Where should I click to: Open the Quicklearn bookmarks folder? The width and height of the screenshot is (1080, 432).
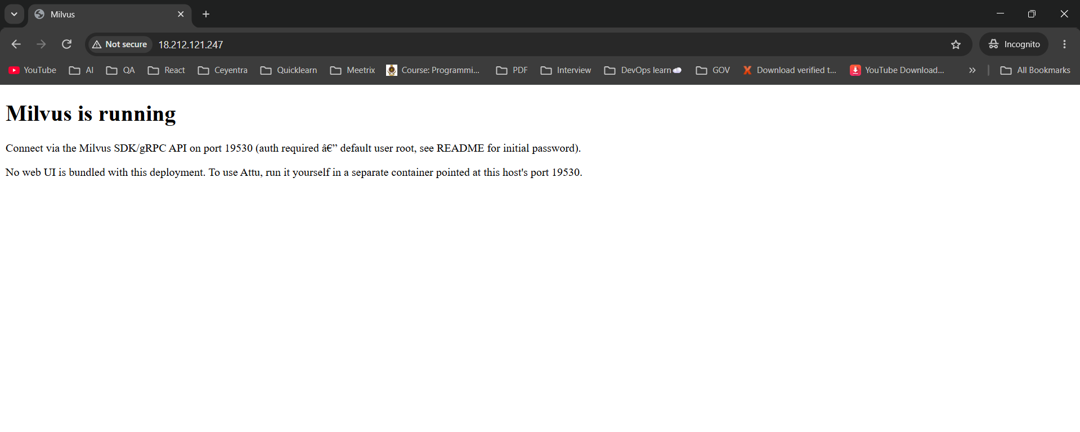coord(289,70)
